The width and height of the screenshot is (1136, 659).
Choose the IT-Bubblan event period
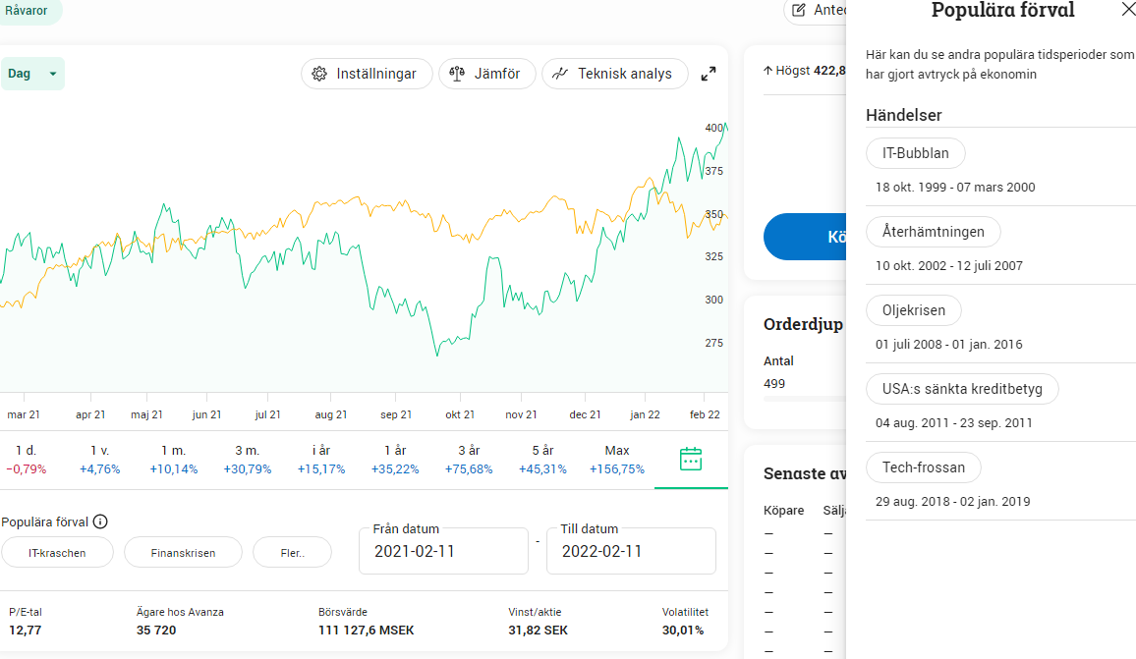tap(916, 153)
